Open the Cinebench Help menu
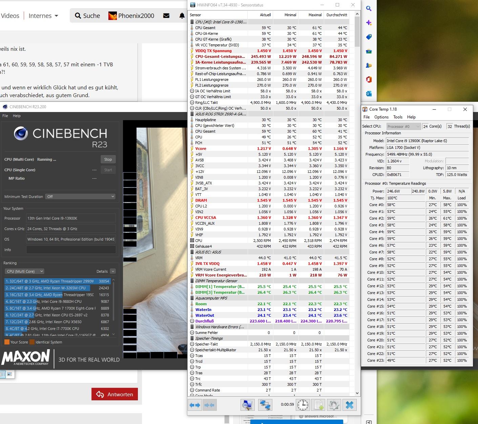 [17, 116]
